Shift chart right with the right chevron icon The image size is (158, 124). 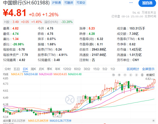[137, 75]
